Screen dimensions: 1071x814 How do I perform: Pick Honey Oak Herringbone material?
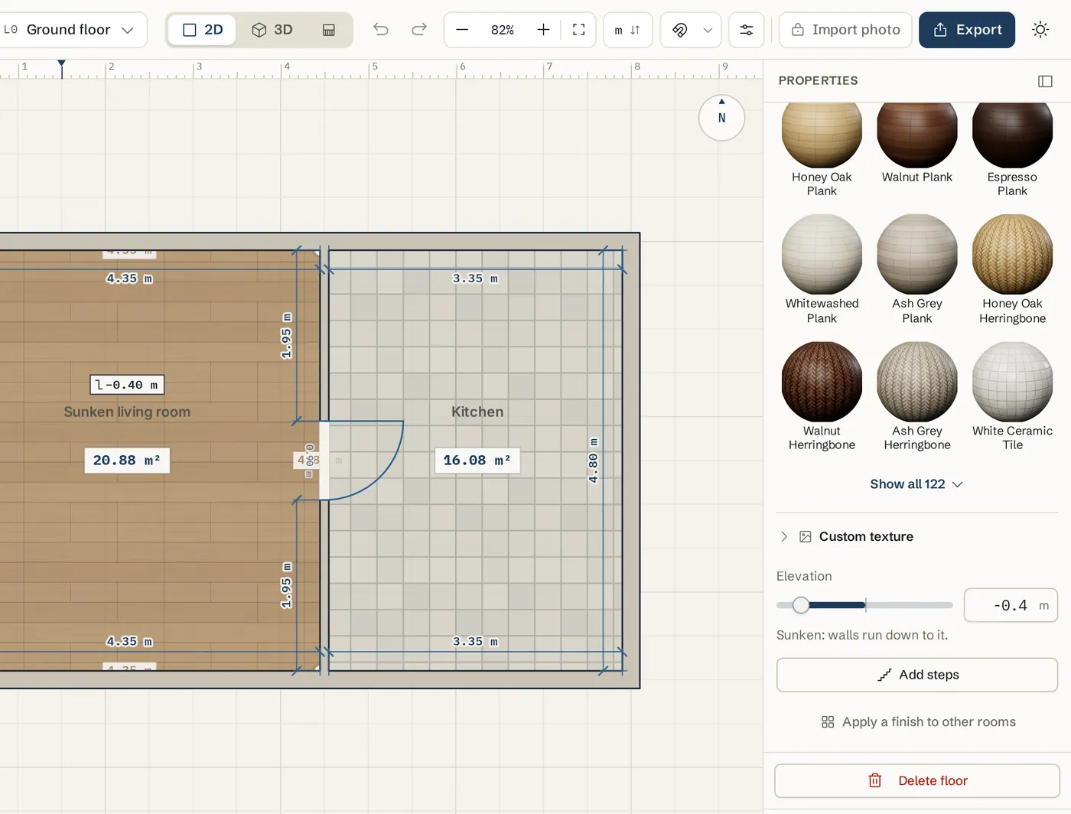tap(1012, 269)
